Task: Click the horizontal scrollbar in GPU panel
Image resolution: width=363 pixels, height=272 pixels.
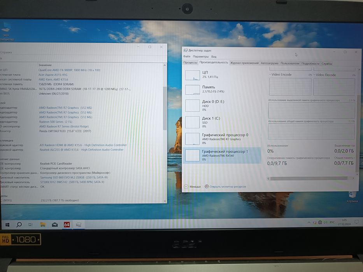Action: point(309,178)
